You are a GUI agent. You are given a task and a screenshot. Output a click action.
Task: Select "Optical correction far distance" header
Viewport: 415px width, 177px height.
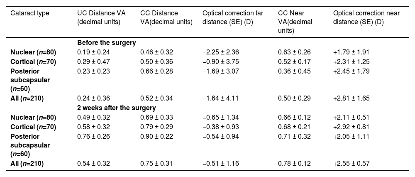tap(232, 17)
